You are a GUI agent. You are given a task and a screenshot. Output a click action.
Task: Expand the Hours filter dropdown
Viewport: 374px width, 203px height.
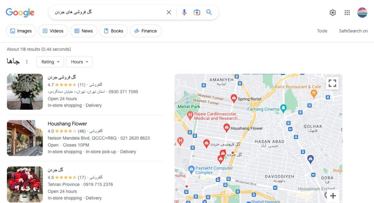79,62
